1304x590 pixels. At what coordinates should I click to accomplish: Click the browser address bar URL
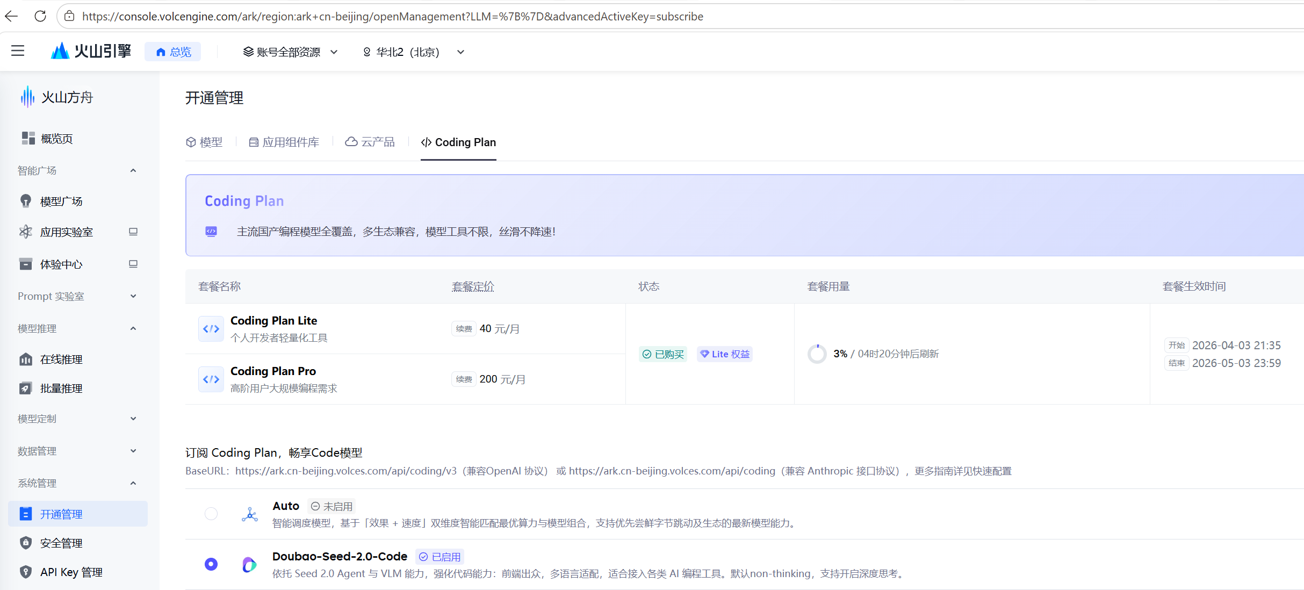pyautogui.click(x=393, y=16)
